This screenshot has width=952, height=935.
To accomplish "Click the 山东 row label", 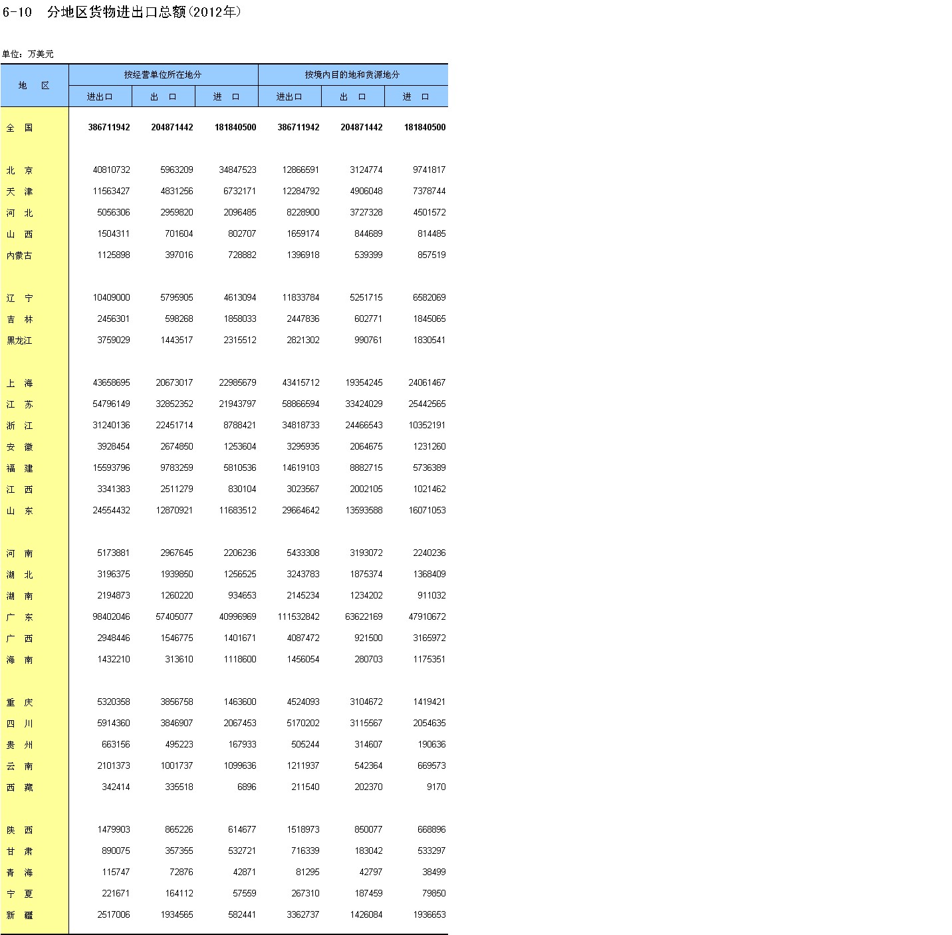I will [20, 511].
